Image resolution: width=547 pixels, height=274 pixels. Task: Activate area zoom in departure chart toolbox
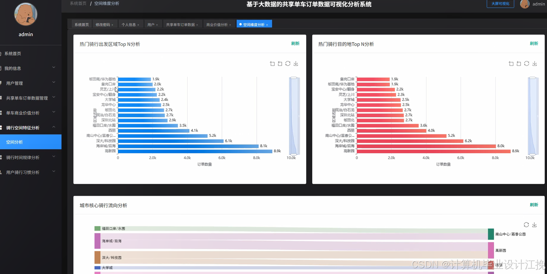tap(272, 63)
